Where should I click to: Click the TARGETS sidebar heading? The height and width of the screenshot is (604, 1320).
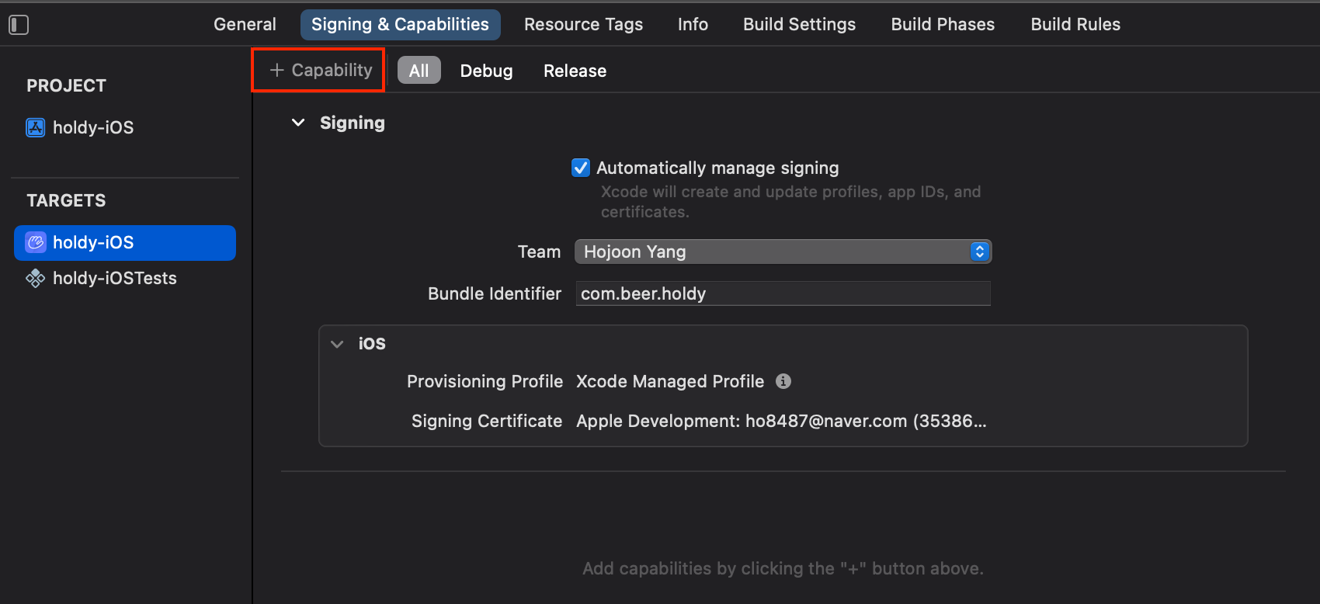coord(66,200)
